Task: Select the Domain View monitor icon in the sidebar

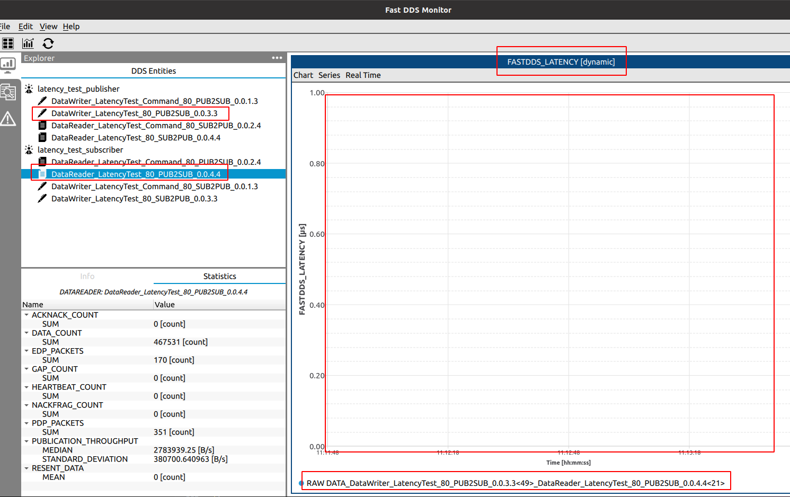Action: point(7,64)
